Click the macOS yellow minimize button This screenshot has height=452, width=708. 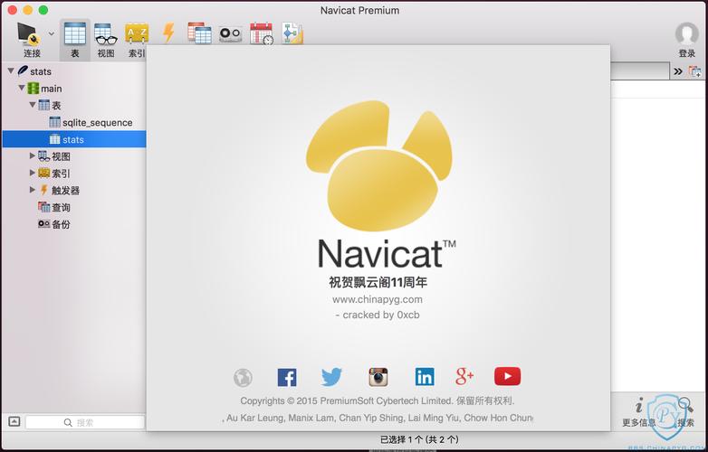click(27, 10)
